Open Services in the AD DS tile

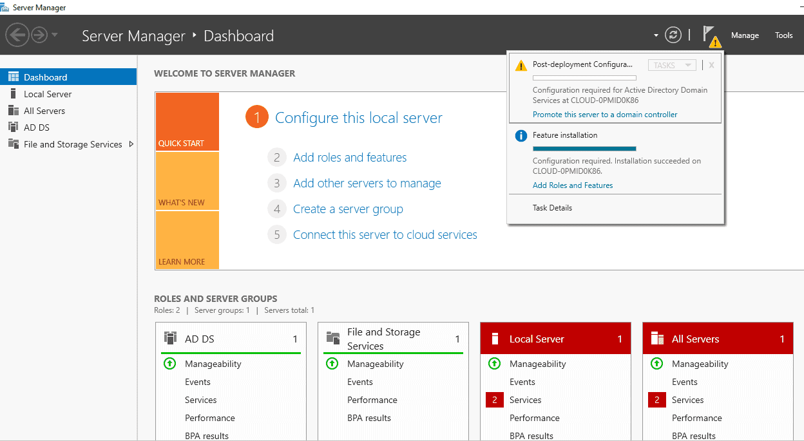tap(201, 400)
